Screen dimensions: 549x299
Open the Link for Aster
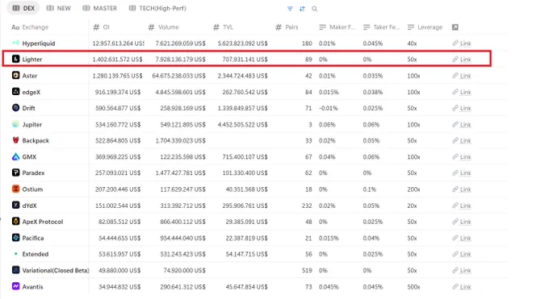tap(462, 76)
